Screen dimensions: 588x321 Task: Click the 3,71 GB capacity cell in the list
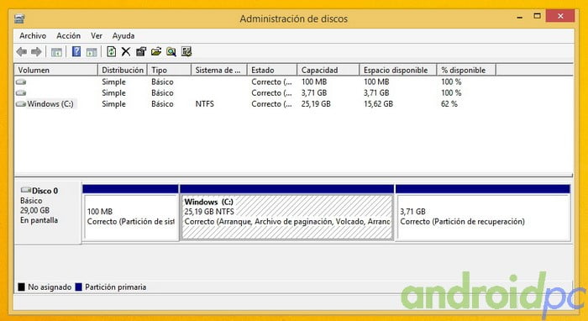tap(314, 92)
